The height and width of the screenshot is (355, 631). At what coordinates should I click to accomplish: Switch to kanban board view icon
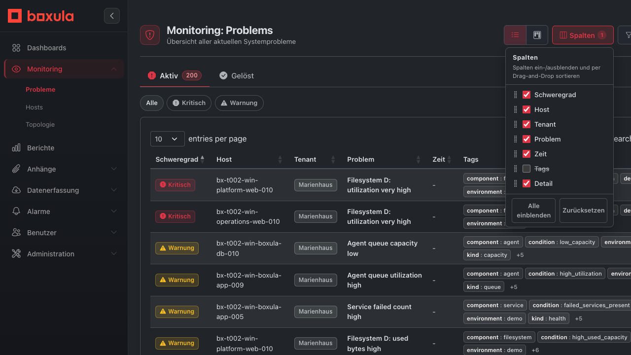[x=537, y=35]
